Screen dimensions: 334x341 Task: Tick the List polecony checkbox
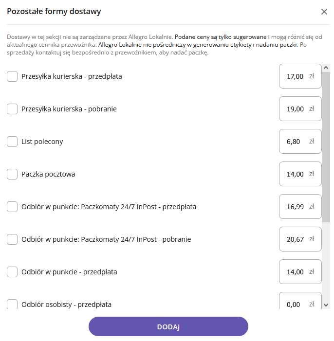(12, 142)
